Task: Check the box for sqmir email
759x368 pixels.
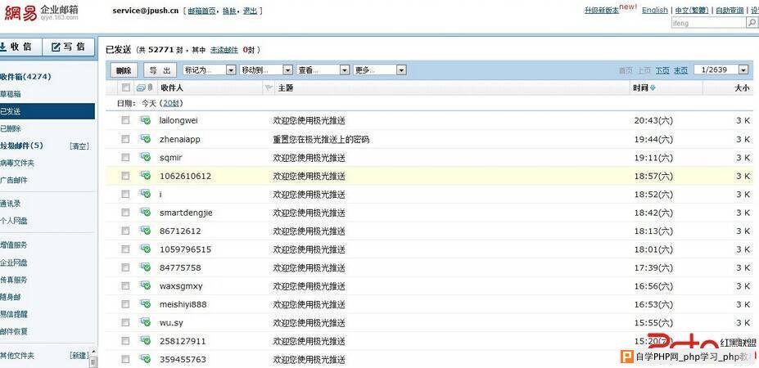Action: pyautogui.click(x=125, y=157)
